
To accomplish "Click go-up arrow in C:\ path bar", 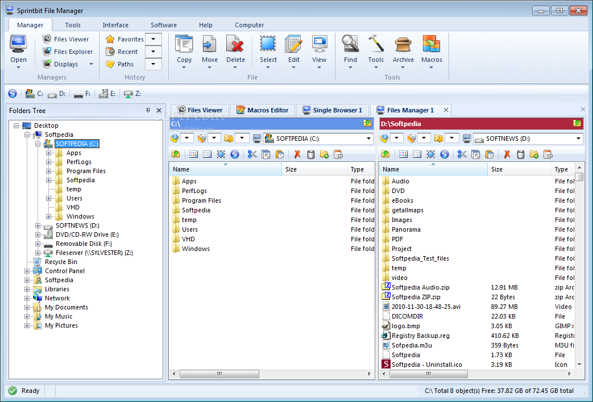I will [x=367, y=123].
